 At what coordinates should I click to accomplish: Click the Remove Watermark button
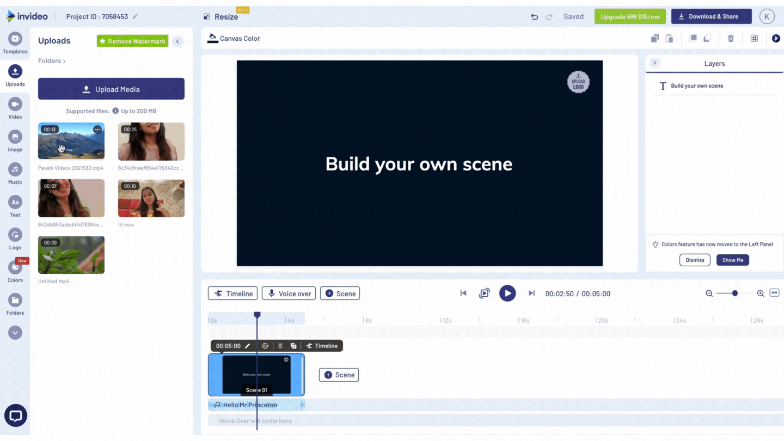132,41
